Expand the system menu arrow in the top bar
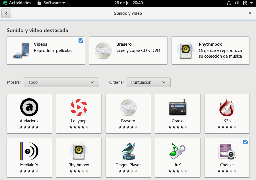The width and height of the screenshot is (256, 180). (x=251, y=3)
